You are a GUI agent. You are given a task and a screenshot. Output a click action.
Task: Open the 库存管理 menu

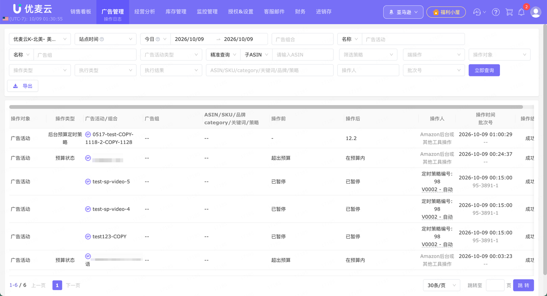pyautogui.click(x=176, y=12)
